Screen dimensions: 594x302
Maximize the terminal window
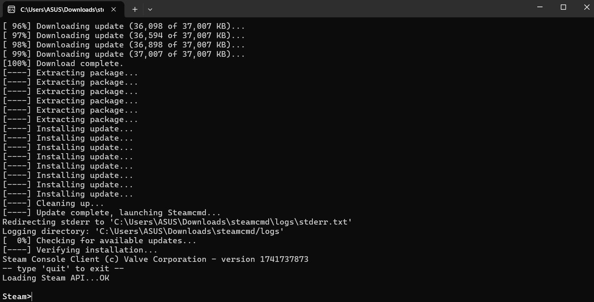tap(563, 7)
